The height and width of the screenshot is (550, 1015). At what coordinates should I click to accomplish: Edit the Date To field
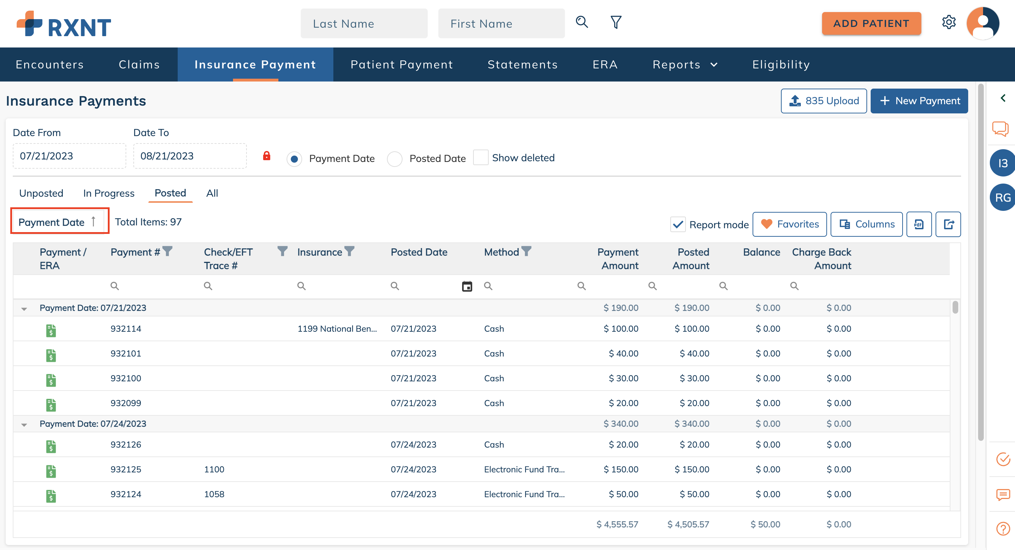pyautogui.click(x=190, y=156)
